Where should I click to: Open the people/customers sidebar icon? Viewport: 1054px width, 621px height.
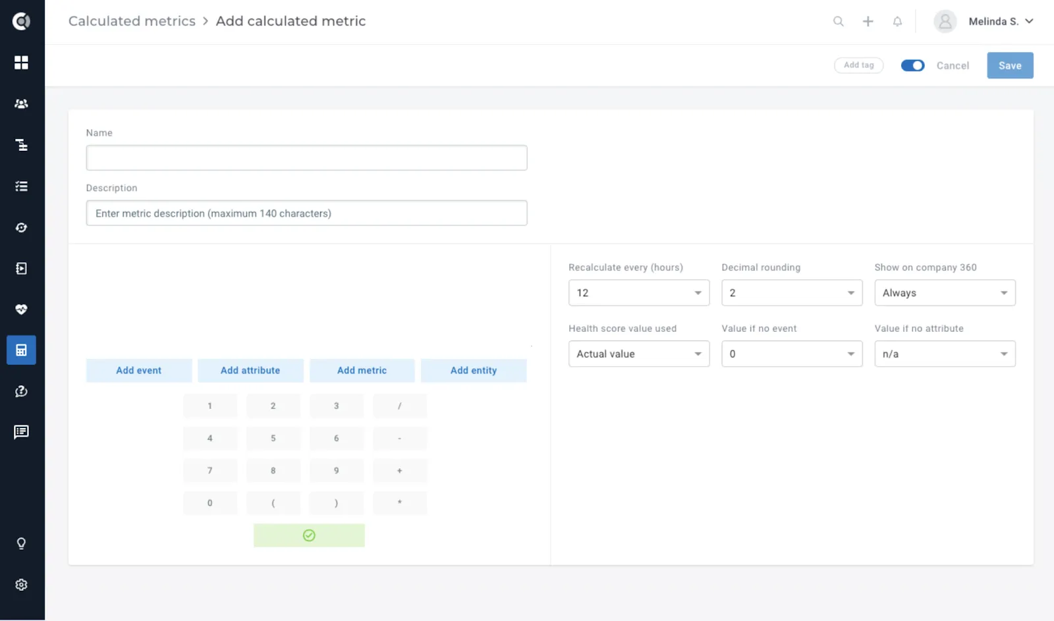click(21, 103)
